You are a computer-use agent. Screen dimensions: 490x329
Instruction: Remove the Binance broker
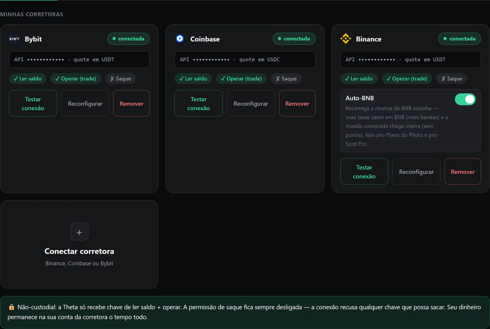point(463,172)
